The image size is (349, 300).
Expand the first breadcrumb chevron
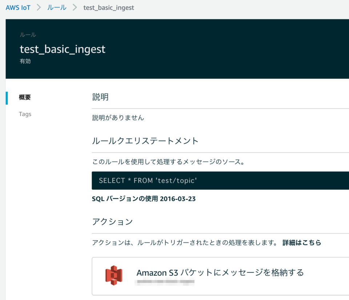pyautogui.click(x=38, y=7)
